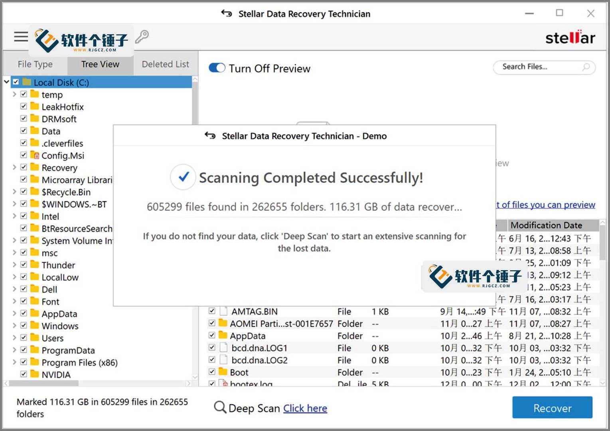The image size is (610, 431).
Task: Click the tree panel horizontal scrollbar
Action: click(x=44, y=383)
